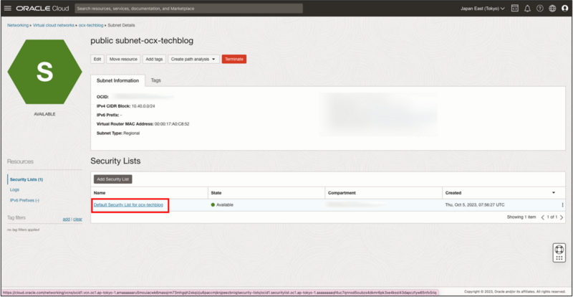Screen dimensions: 573x297
Task: Focus the search resources field
Action: click(x=188, y=8)
